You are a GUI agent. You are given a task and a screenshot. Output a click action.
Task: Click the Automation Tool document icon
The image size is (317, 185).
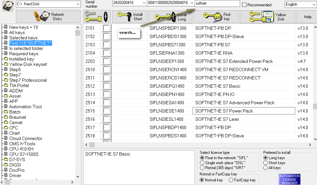click(6, 106)
